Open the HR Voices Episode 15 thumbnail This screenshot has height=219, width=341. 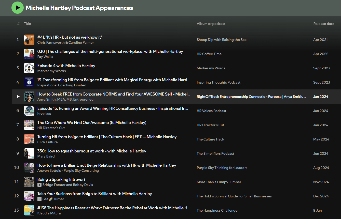tap(29, 111)
